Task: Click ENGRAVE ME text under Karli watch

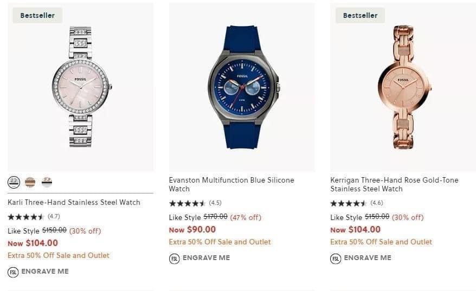Action: 44,271
